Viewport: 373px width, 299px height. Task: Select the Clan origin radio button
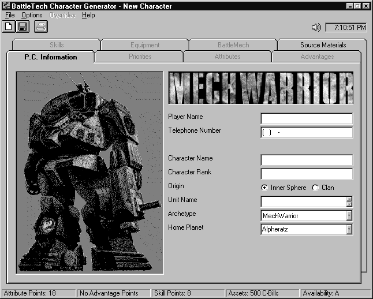pyautogui.click(x=315, y=188)
